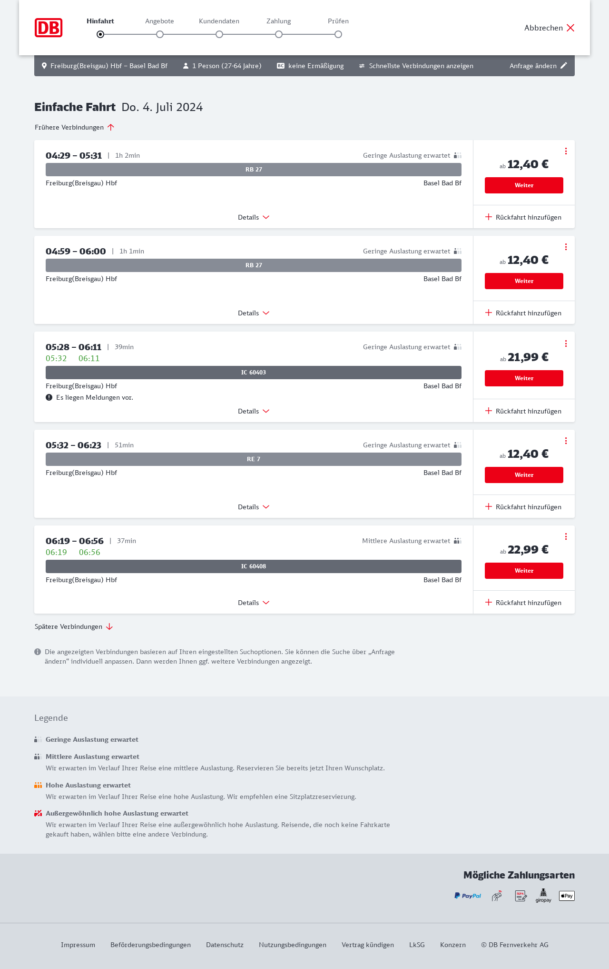Screen dimensions: 609x969
Task: Click the Apple Pay payment icon
Action: tap(567, 896)
